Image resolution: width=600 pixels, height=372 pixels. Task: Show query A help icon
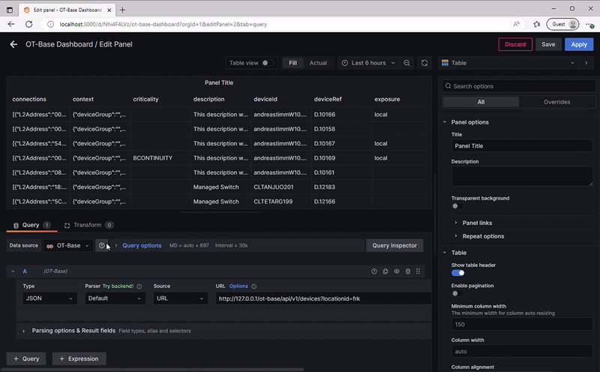pos(373,271)
